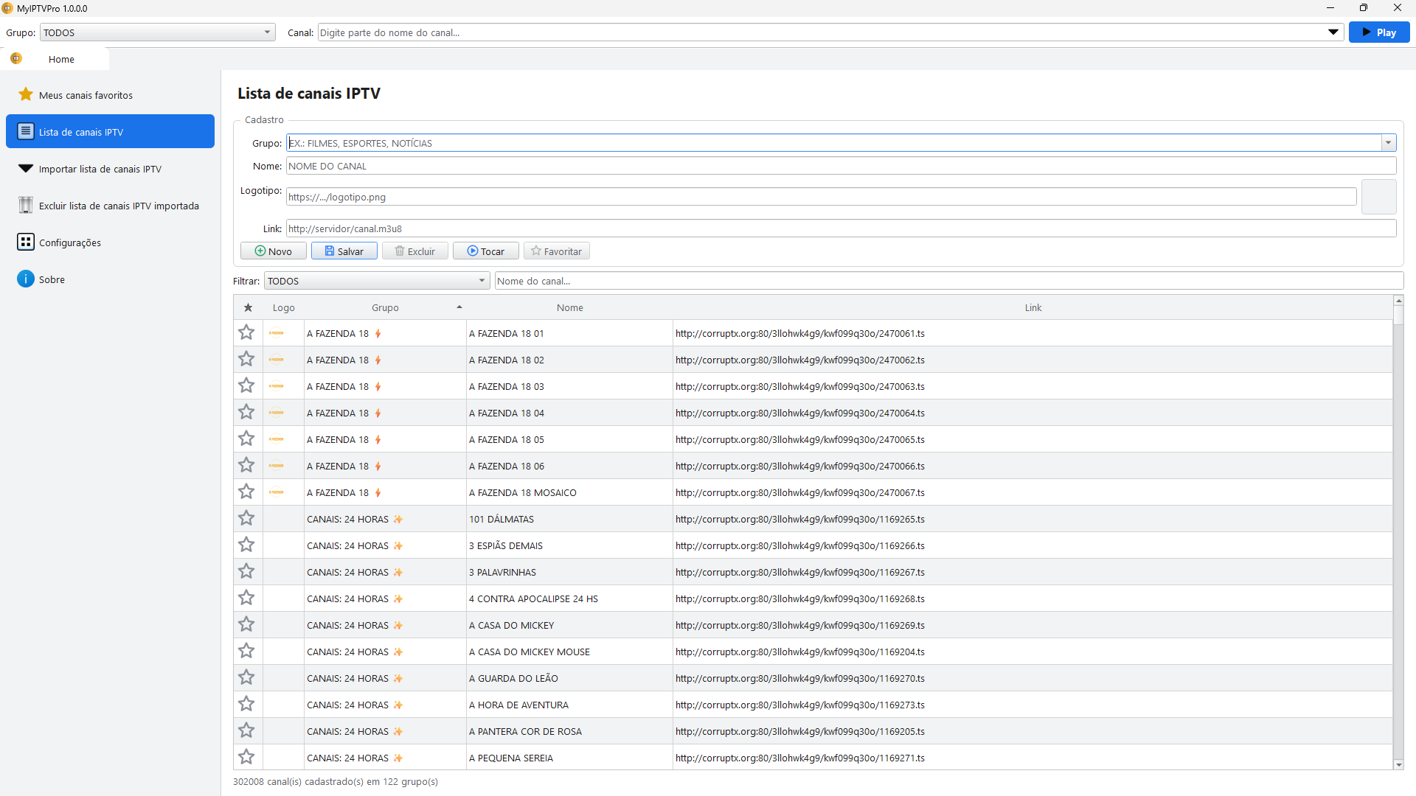1416x796 pixels.
Task: Open Meus canais favoritos star icon
Action: (26, 94)
